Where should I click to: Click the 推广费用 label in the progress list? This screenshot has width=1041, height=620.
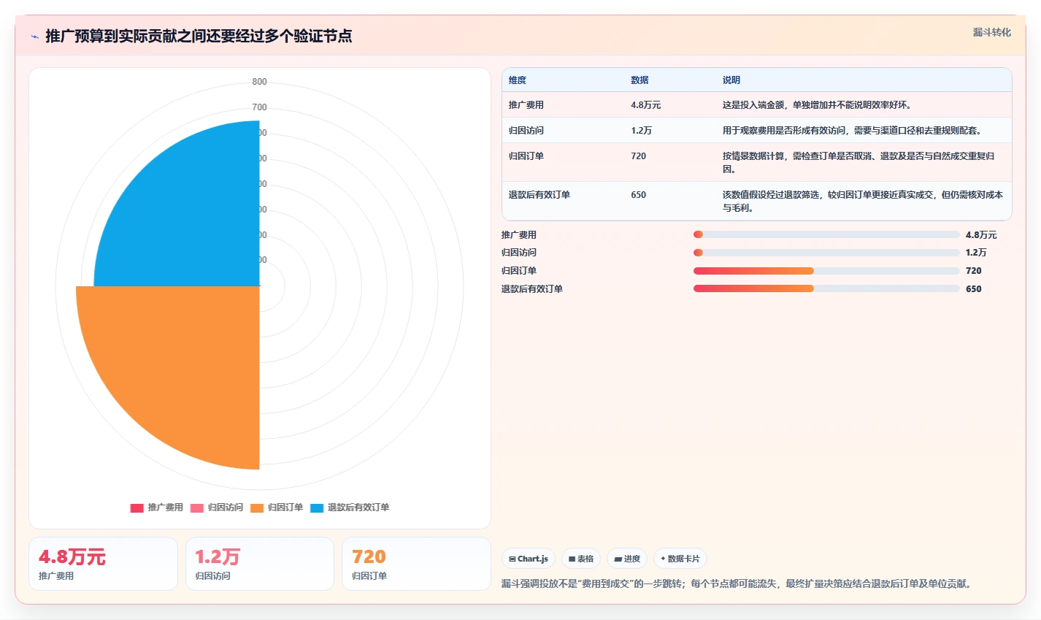coord(519,235)
